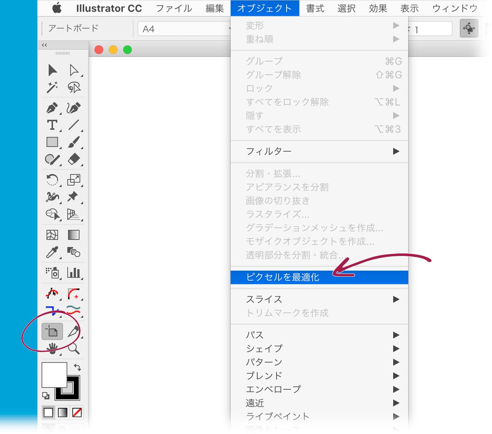
Task: Select the Width tool
Action: click(x=52, y=197)
